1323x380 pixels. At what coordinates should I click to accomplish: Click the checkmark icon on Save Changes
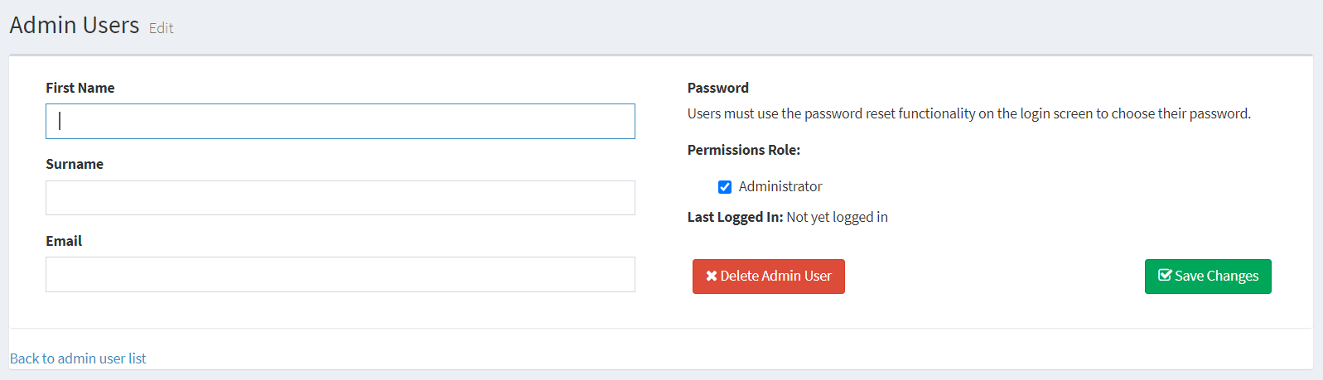click(1165, 276)
